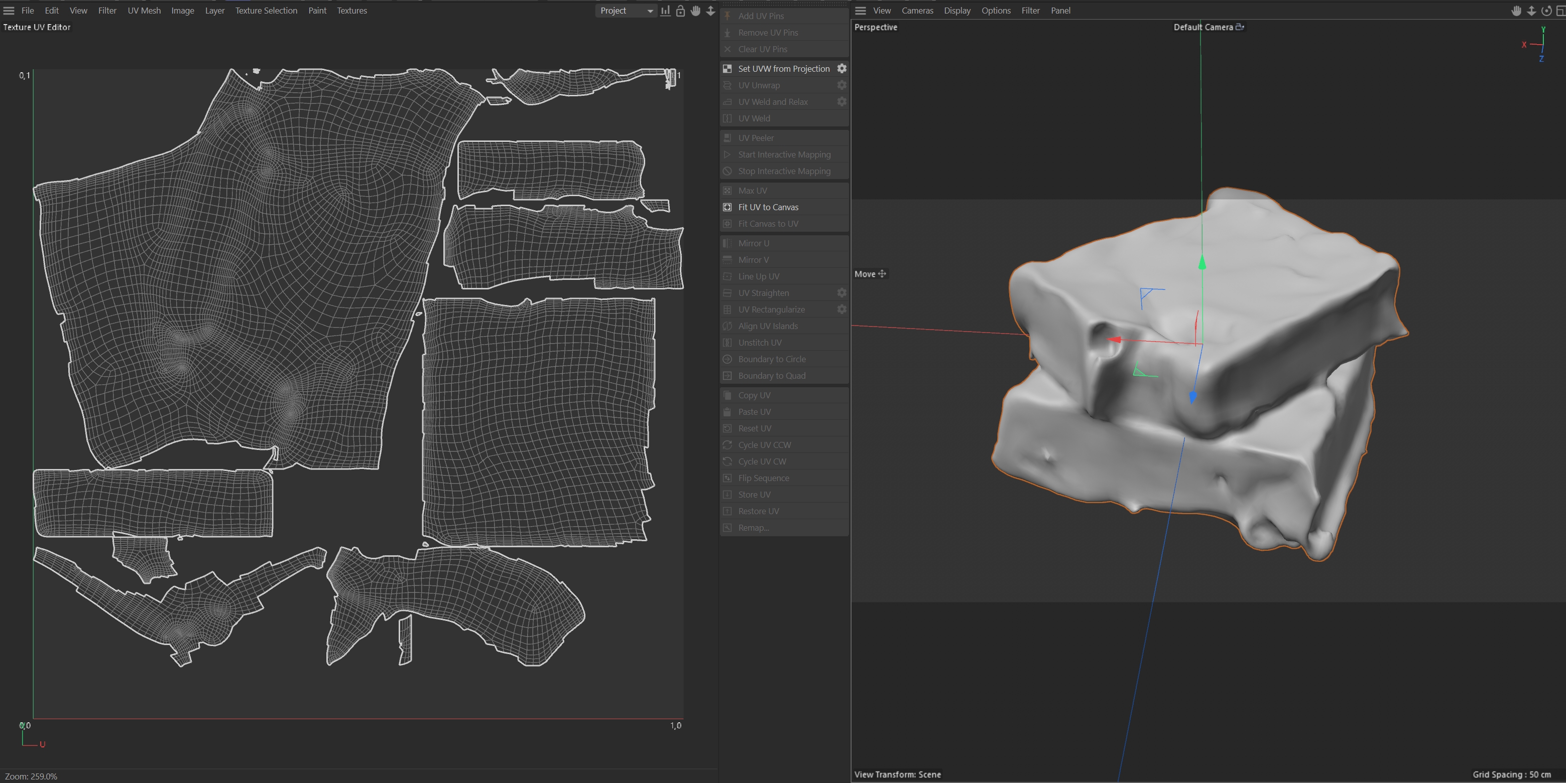Click the dotted grip bar above Add UV Pins
1566x783 pixels.
pyautogui.click(x=784, y=4)
